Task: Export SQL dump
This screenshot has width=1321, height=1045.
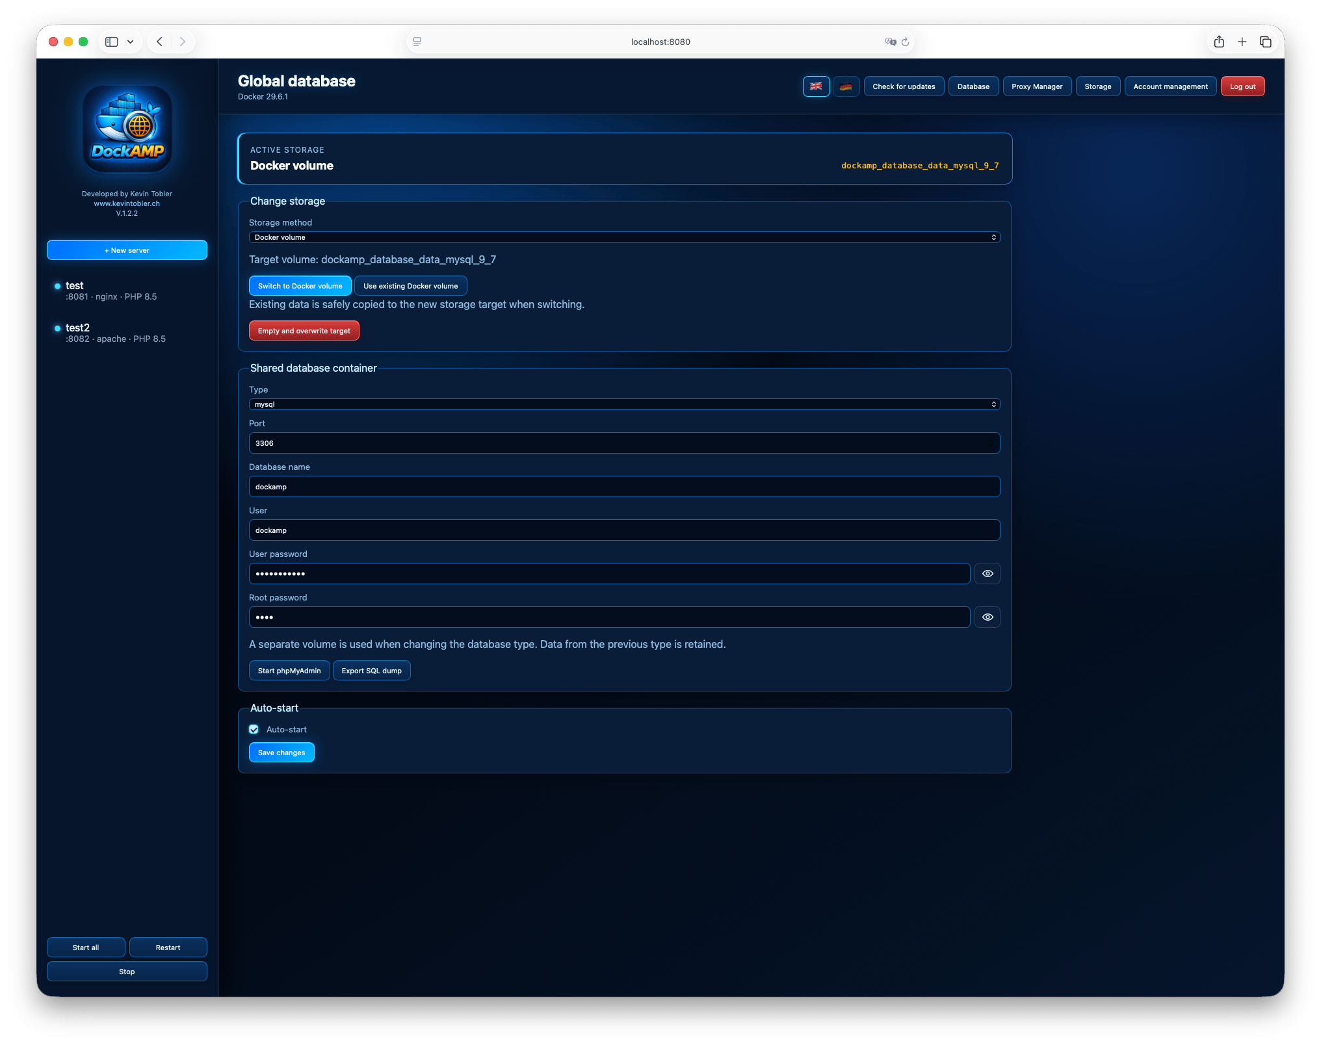Action: (x=371, y=671)
